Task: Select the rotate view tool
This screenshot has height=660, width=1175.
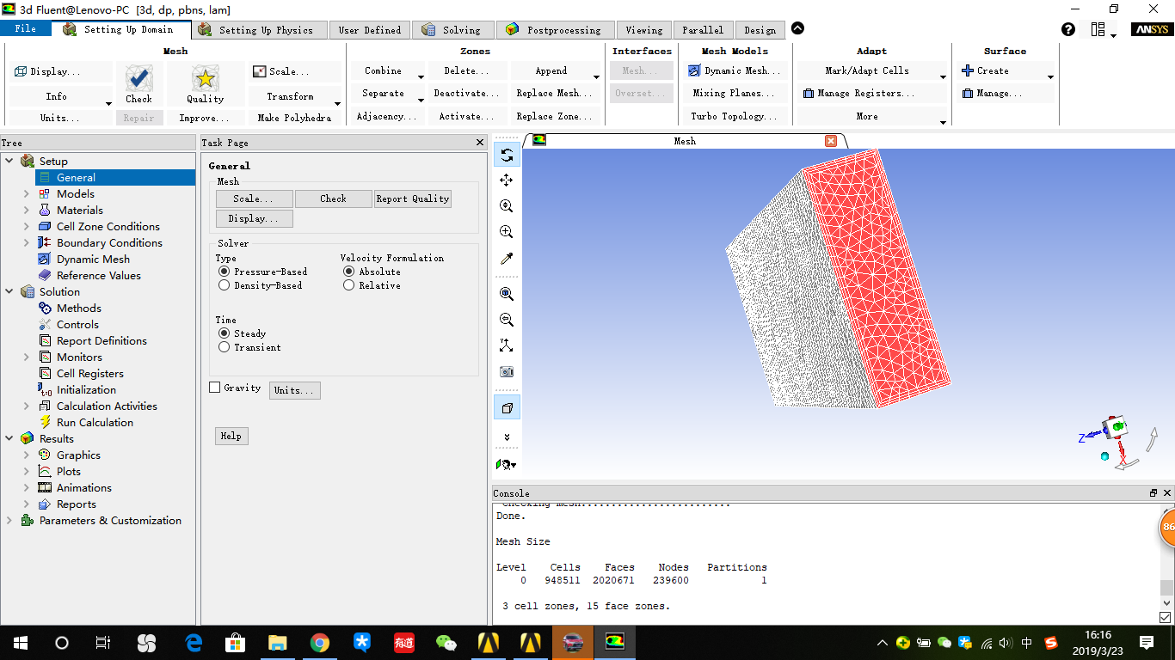Action: tap(507, 155)
